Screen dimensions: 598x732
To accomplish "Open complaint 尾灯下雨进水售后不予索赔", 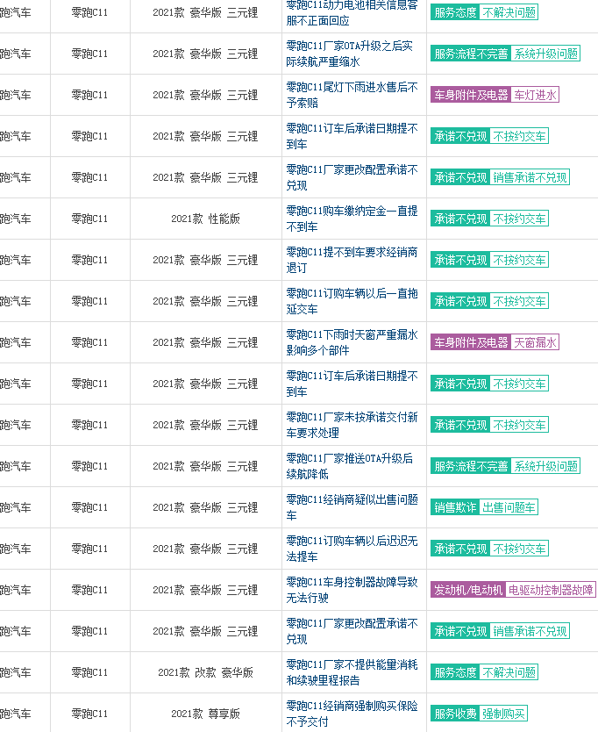I will coord(352,95).
